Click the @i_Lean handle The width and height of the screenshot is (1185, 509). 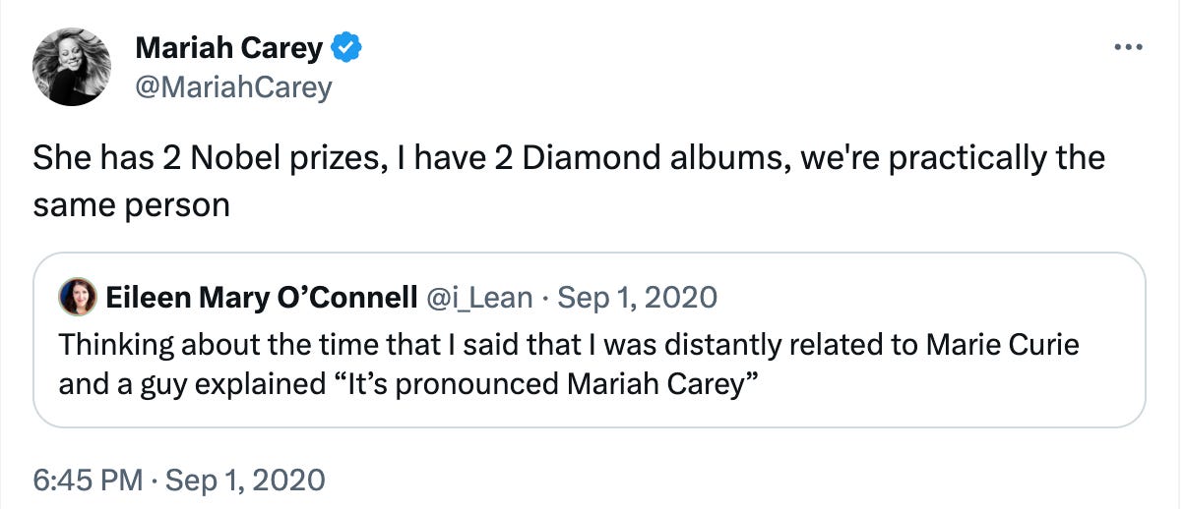pyautogui.click(x=479, y=297)
